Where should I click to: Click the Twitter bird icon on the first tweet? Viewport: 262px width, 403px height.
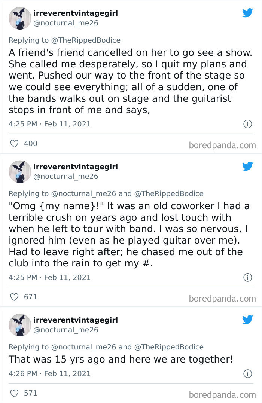click(x=248, y=13)
